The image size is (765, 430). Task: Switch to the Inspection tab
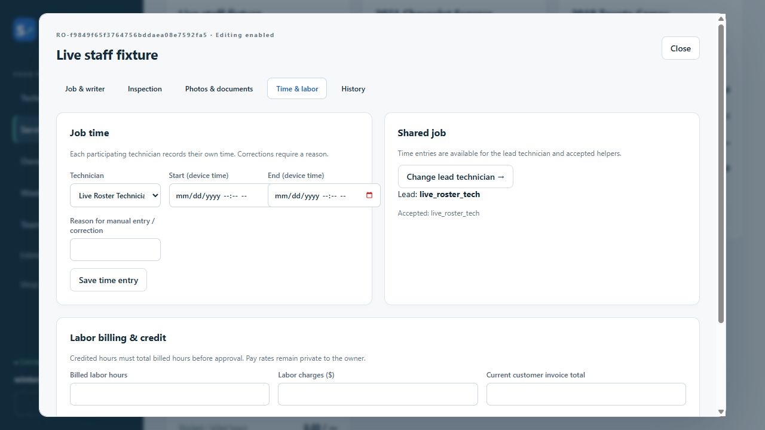[x=145, y=88]
